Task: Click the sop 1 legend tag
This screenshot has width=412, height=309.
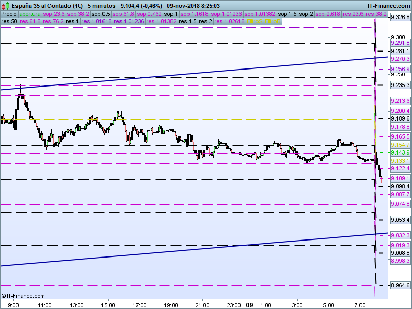Action: coord(171,14)
